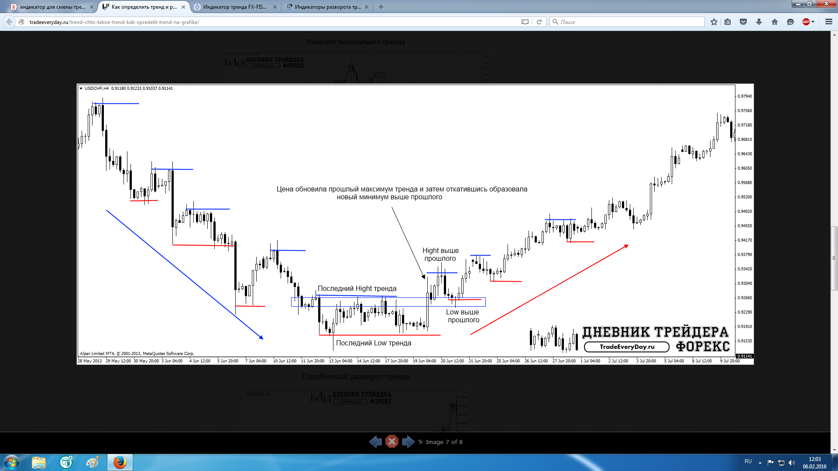Switch to 'индикатор для смены тре...' tab

[52, 7]
